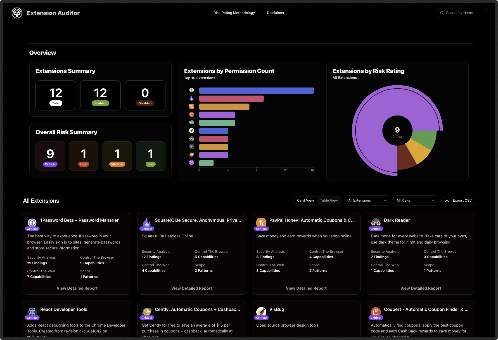Switch to Table View
This screenshot has height=340, width=498.
[329, 200]
